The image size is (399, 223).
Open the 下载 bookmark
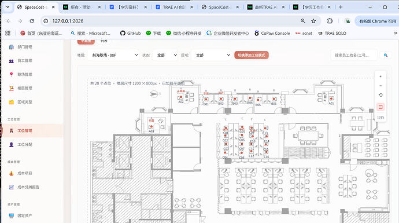click(153, 33)
